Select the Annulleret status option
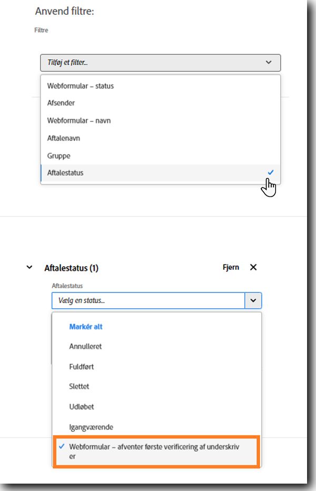The width and height of the screenshot is (316, 491). click(x=156, y=346)
